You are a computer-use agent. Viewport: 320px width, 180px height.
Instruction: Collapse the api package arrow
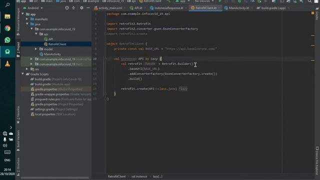(36, 34)
